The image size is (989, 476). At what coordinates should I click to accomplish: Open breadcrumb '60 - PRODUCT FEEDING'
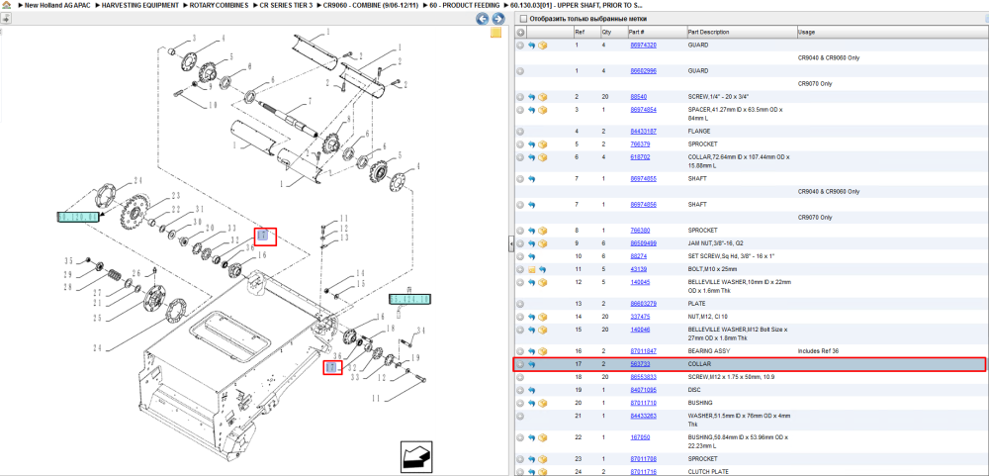tap(464, 5)
